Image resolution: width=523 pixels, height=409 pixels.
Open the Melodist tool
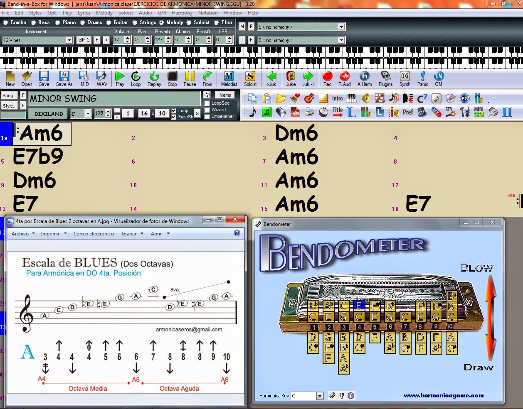point(229,78)
